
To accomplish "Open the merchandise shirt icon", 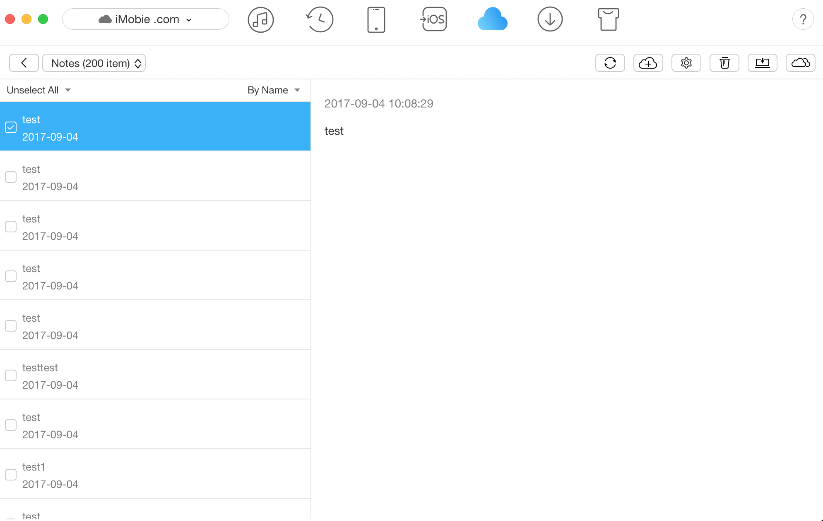I will tap(608, 19).
